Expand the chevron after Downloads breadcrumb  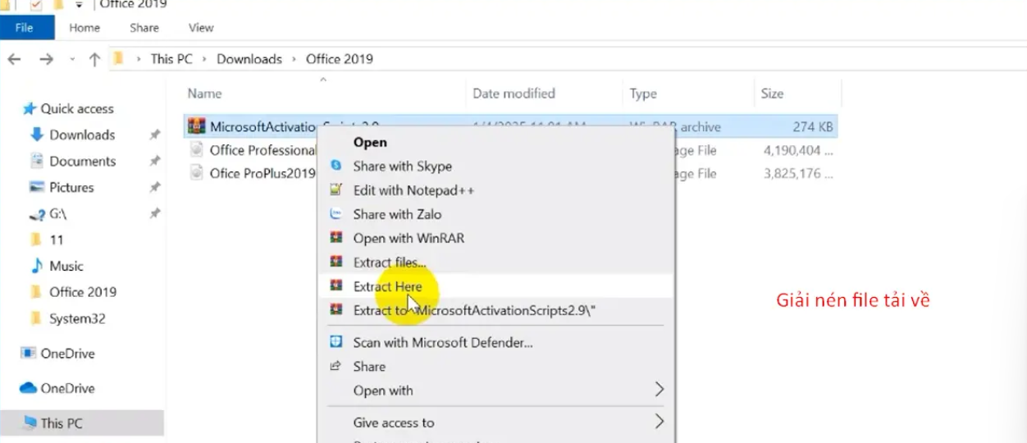click(294, 59)
